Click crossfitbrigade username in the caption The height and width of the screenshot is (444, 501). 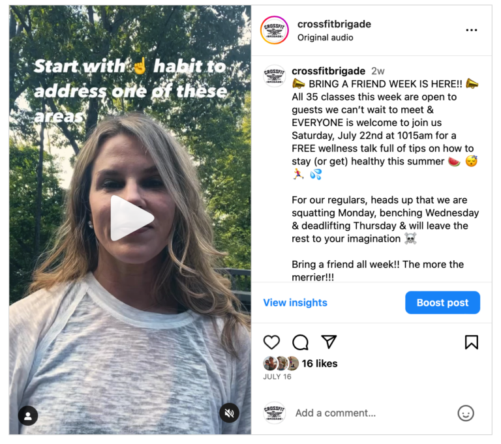[x=329, y=71]
